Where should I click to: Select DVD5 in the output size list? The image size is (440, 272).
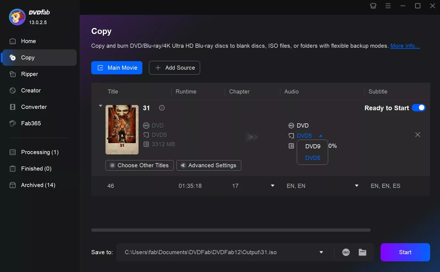coord(312,158)
